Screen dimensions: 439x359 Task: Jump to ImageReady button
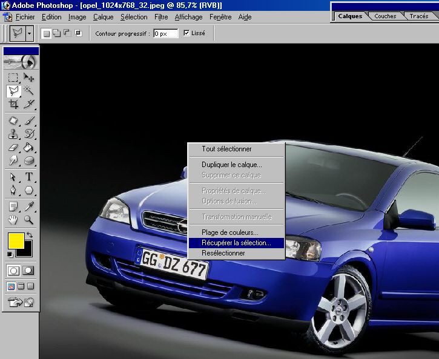(21, 302)
